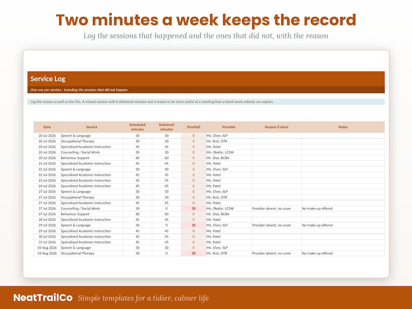Click Occupational Therapy in the 20 Jul row
This screenshot has width=412, height=309.
click(77, 141)
